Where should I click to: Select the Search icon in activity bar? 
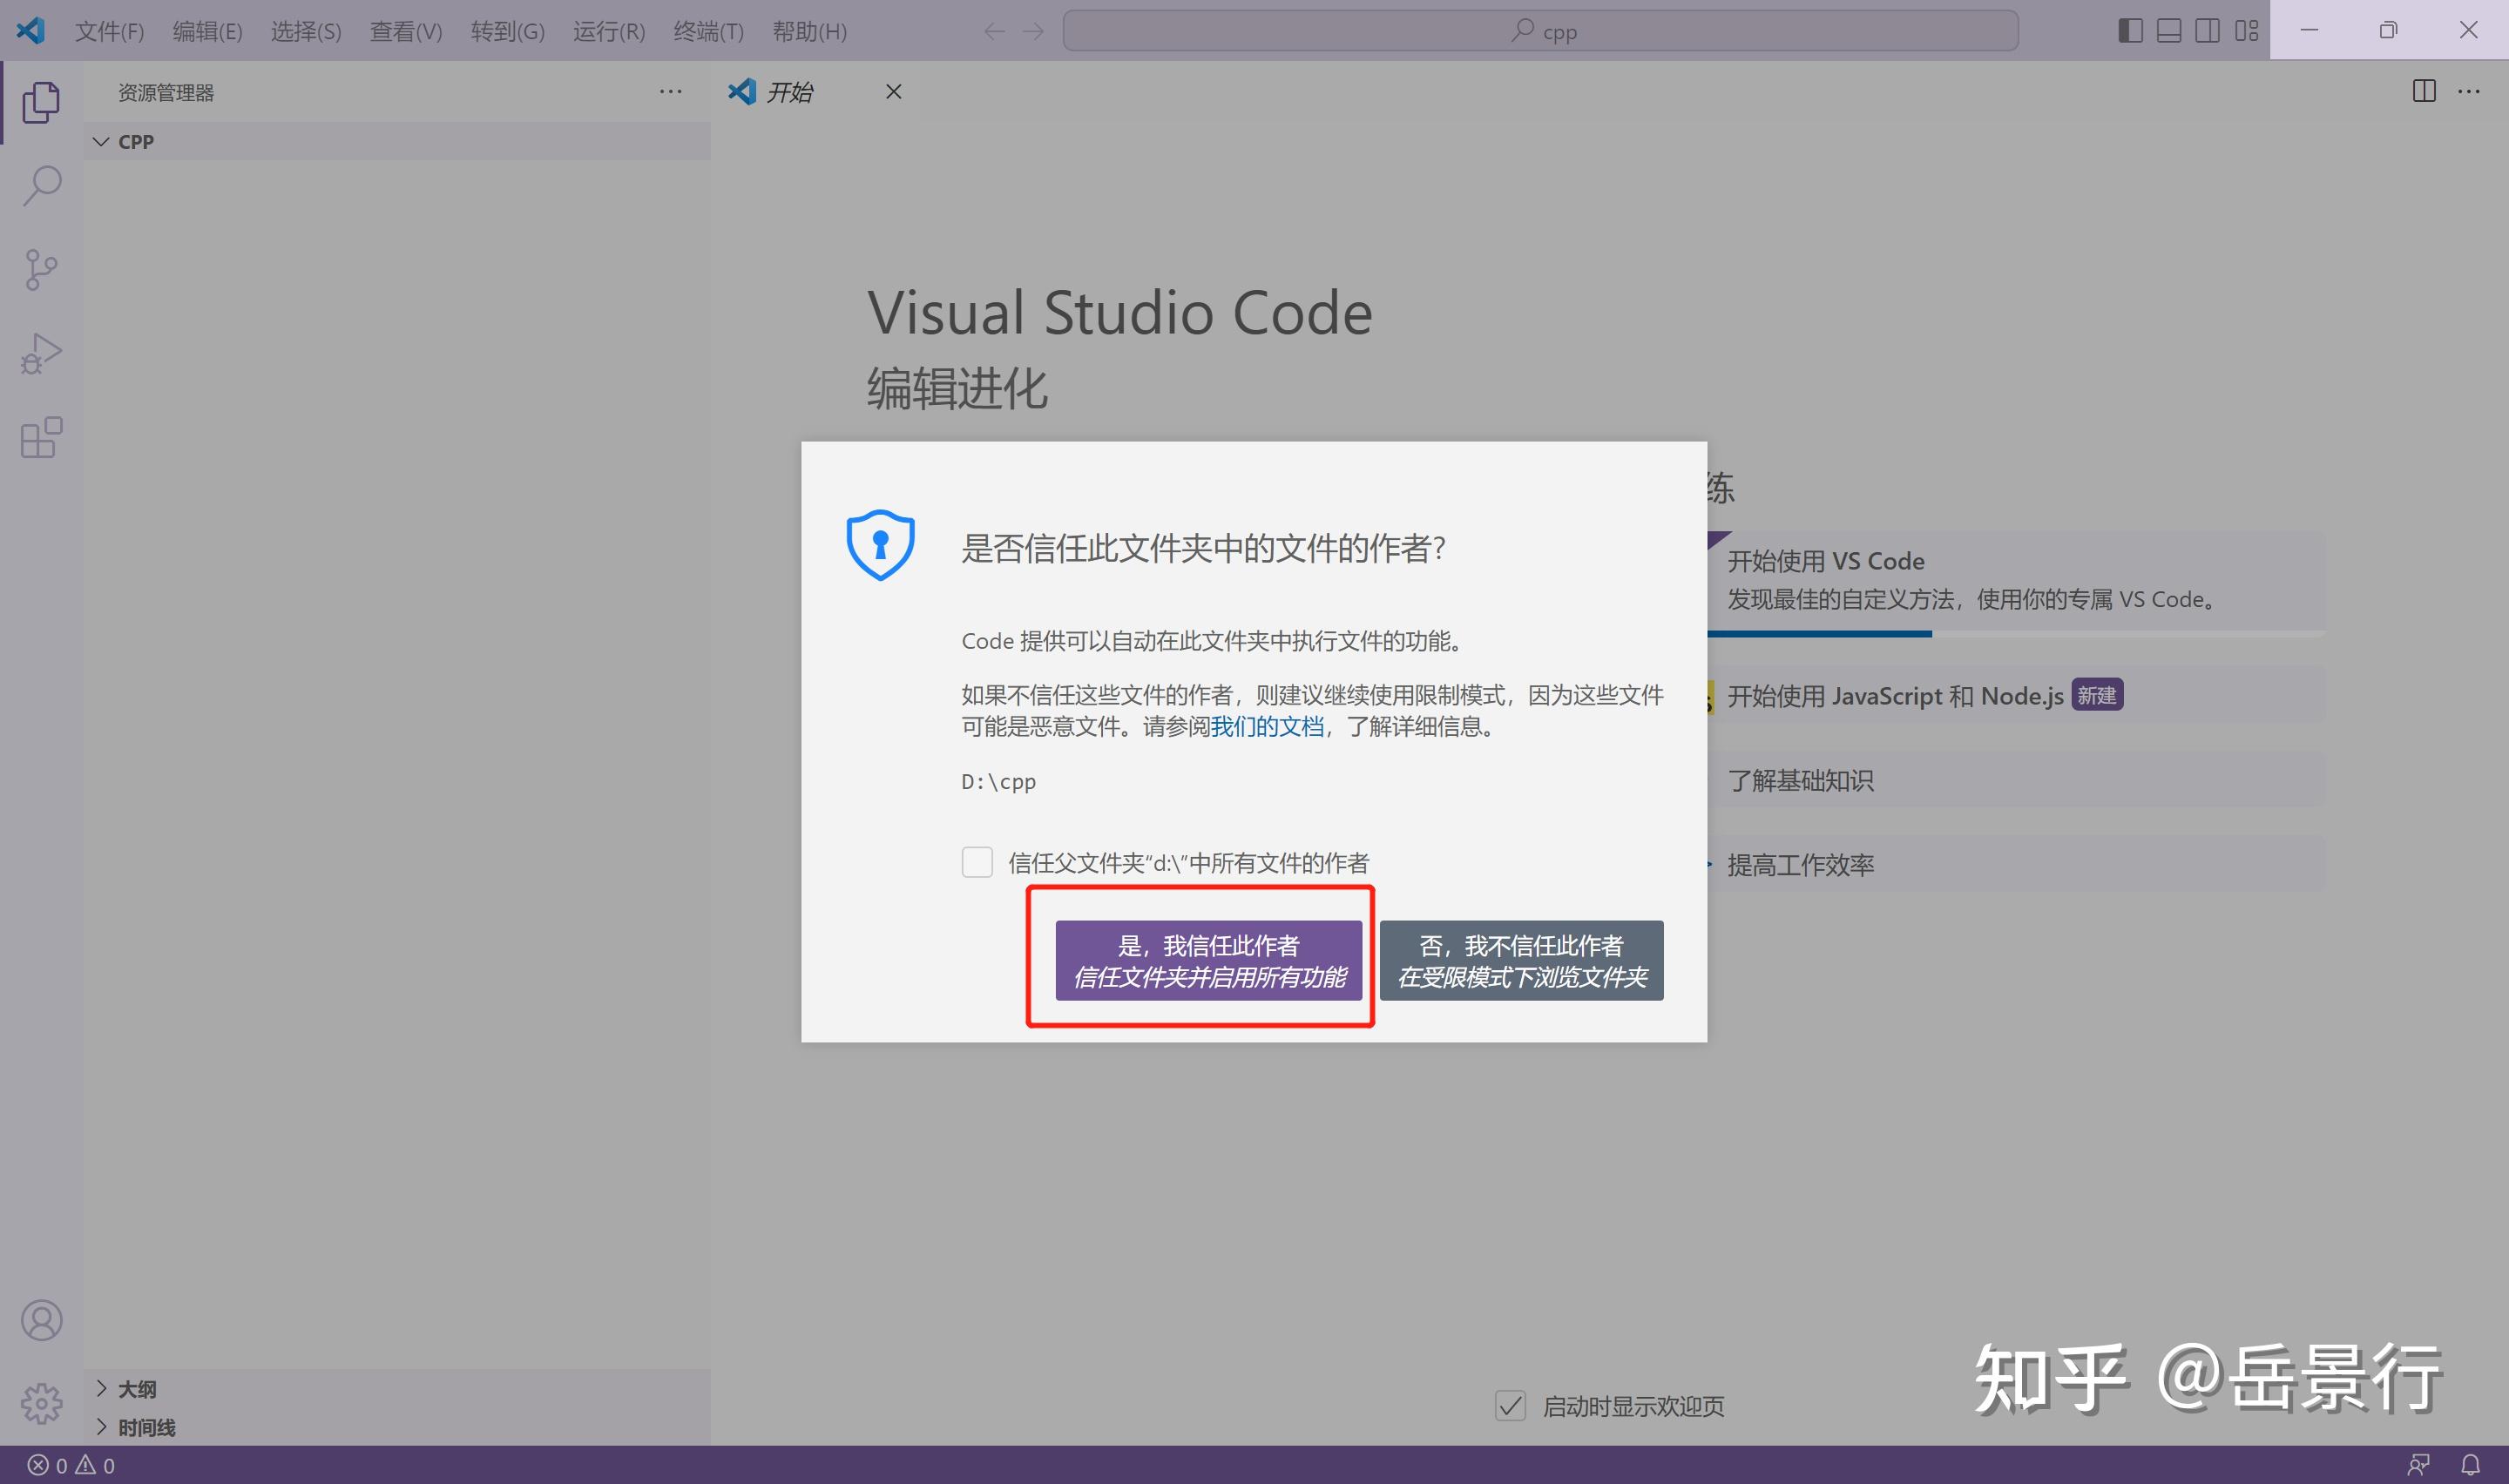(x=41, y=186)
